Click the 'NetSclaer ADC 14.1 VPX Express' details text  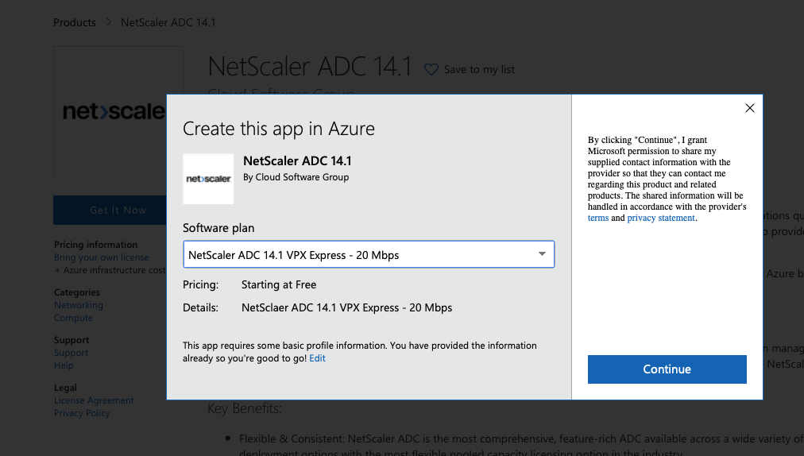coord(346,307)
